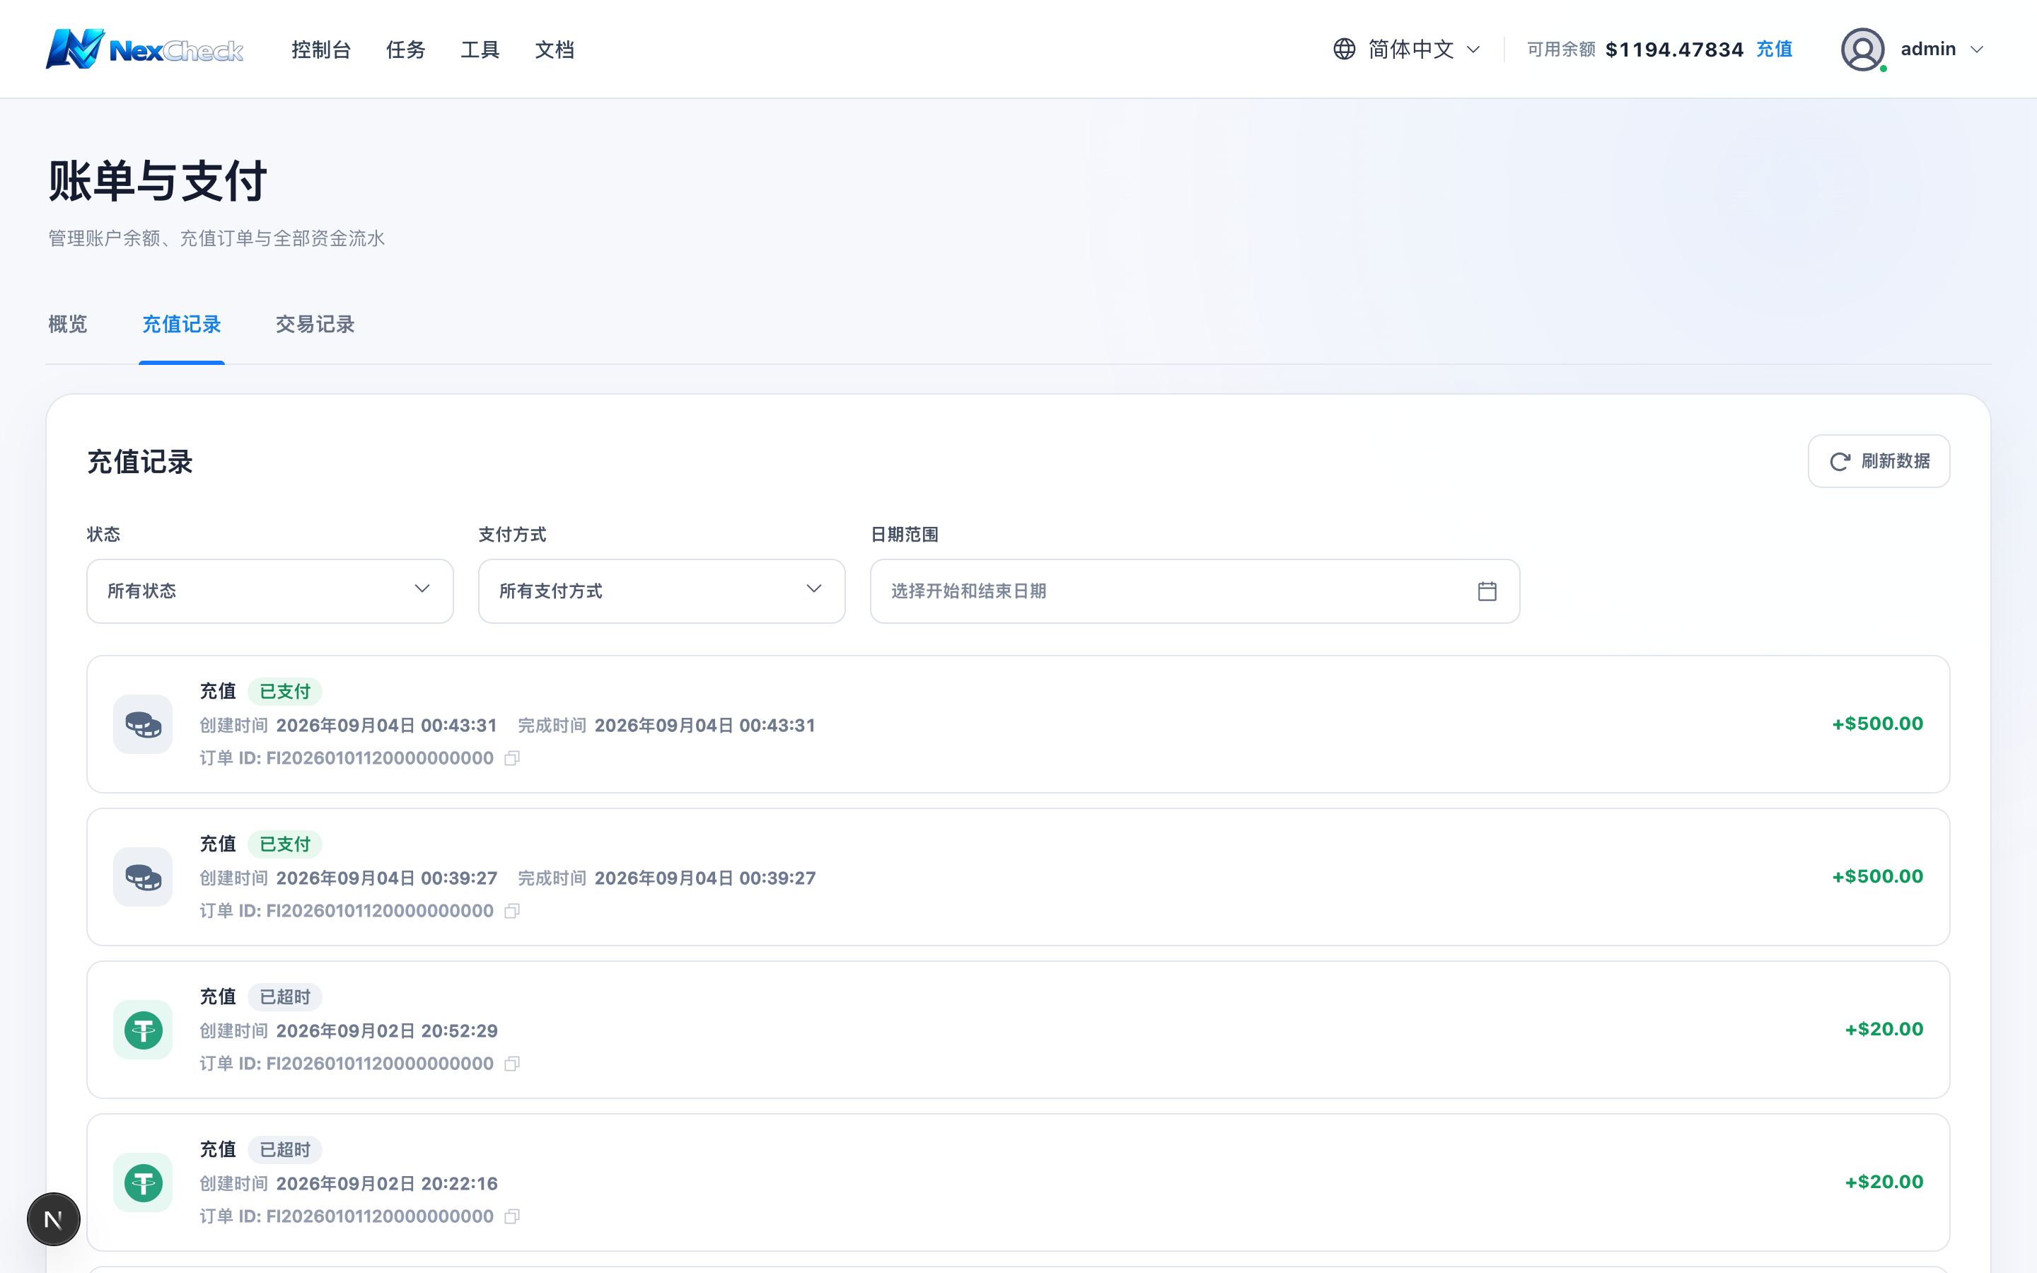Open 任务 in the top navigation

(x=406, y=50)
